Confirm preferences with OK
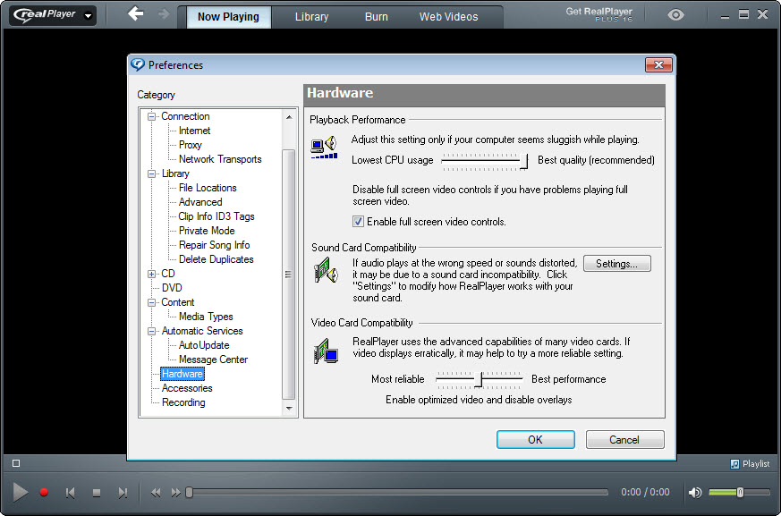781x516 pixels. [536, 440]
